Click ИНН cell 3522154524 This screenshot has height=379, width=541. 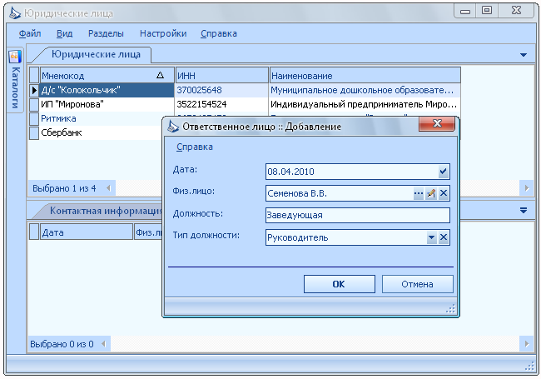click(x=222, y=104)
